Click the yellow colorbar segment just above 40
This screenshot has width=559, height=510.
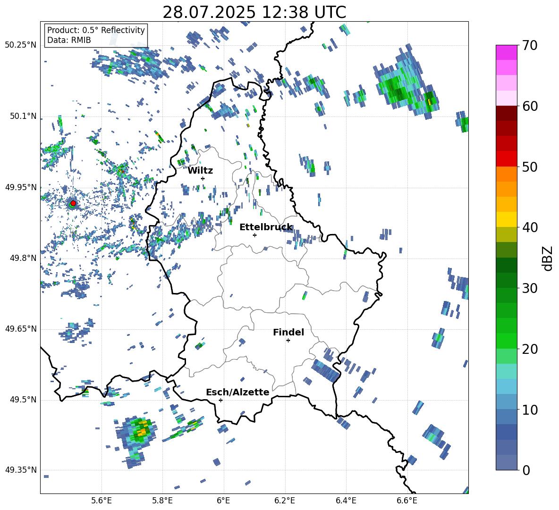(x=506, y=219)
